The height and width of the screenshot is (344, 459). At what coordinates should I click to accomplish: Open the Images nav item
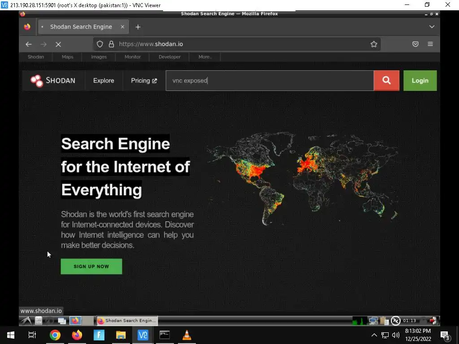coord(99,57)
